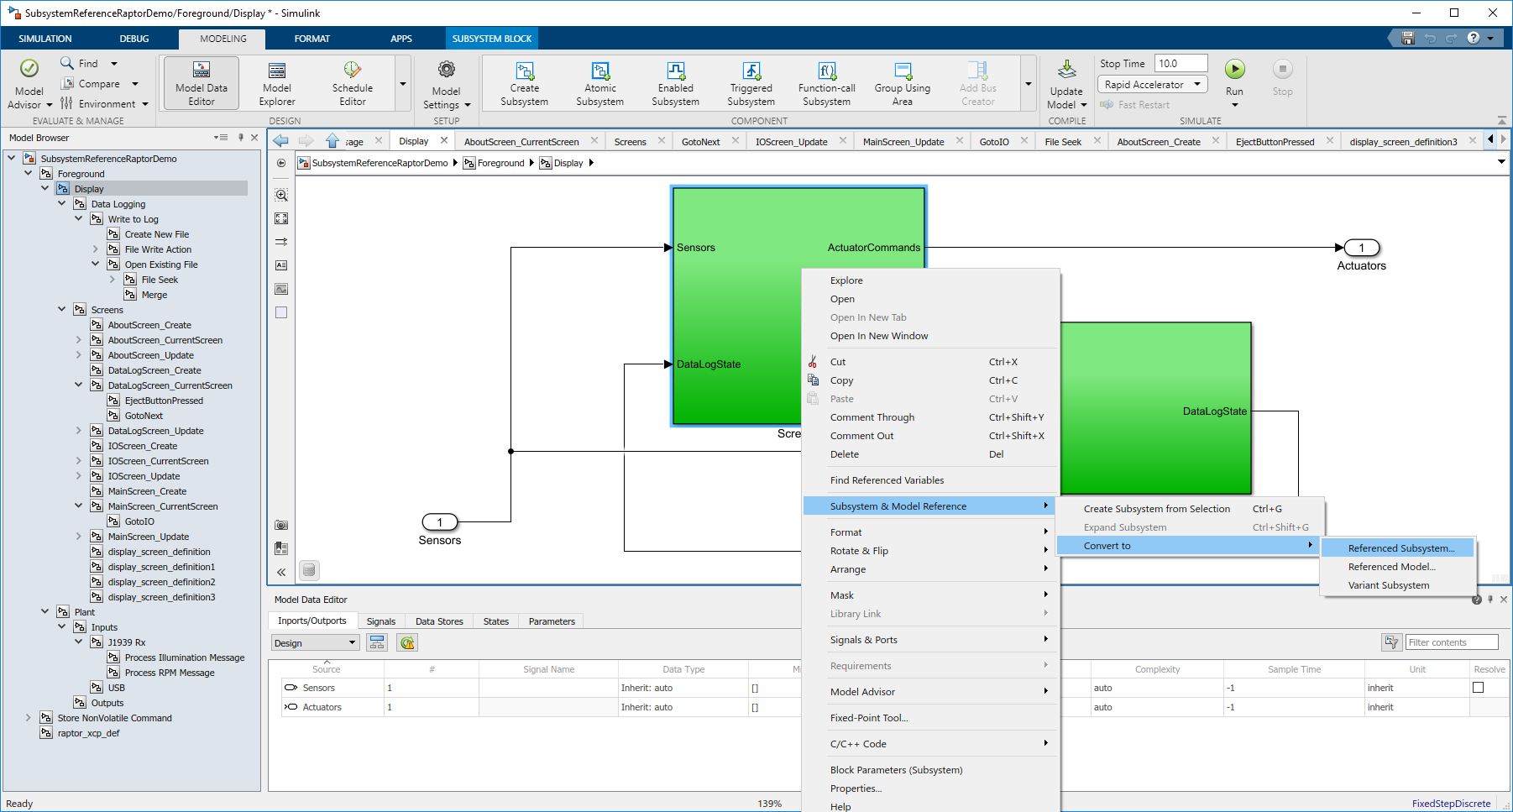This screenshot has height=812, width=1513.
Task: Switch to the SIMULATION ribbon tab
Action: tap(45, 39)
